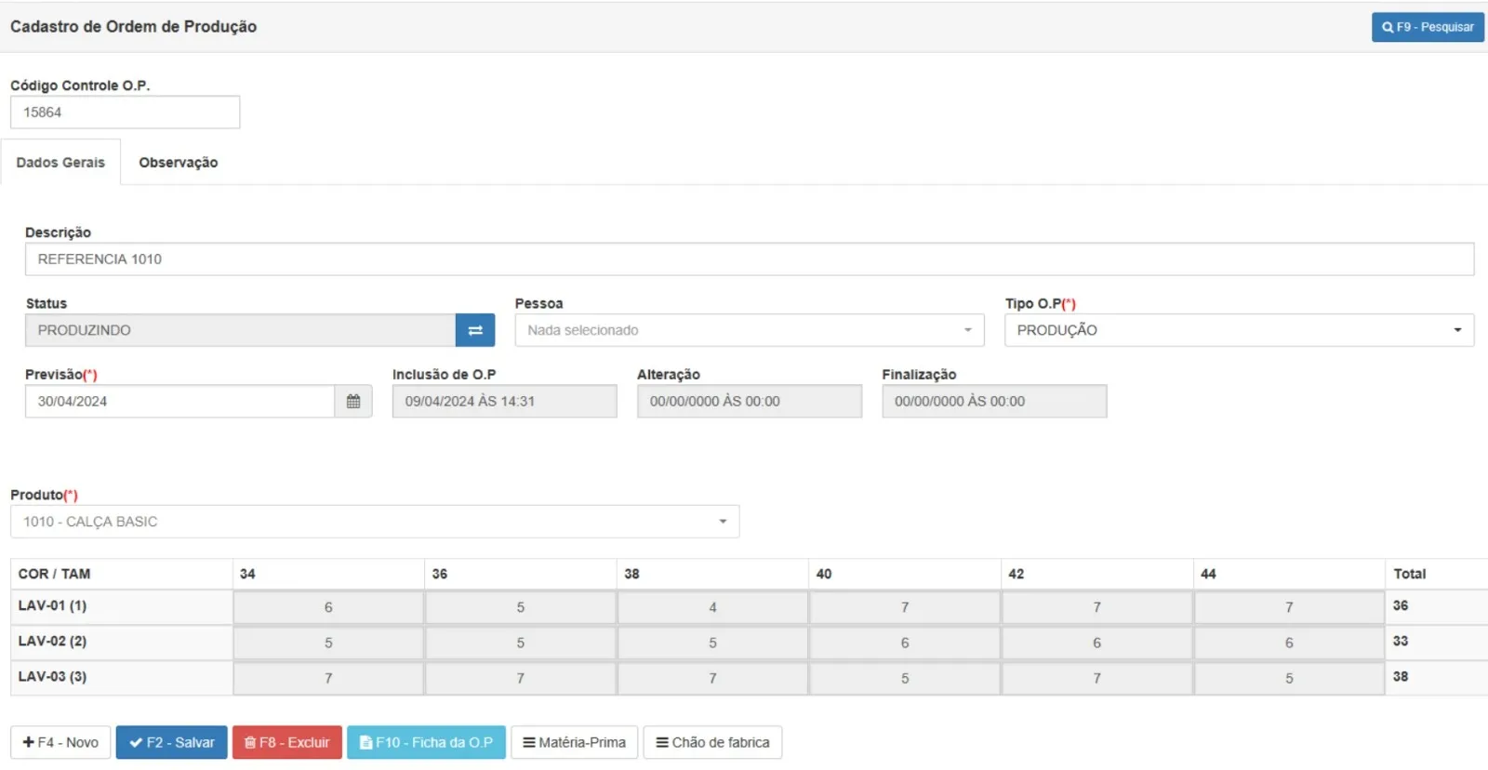
Task: Expand the Produto selection dropdown
Action: tap(375, 522)
